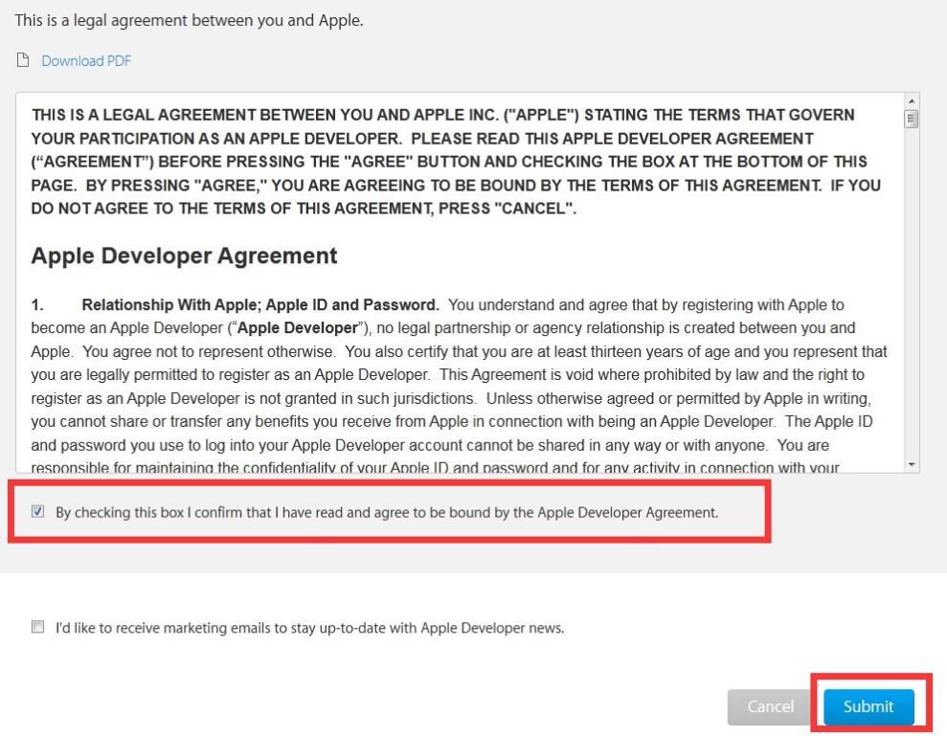This screenshot has height=736, width=947.
Task: Click the agreement scrollbar up arrow
Action: pyautogui.click(x=912, y=100)
